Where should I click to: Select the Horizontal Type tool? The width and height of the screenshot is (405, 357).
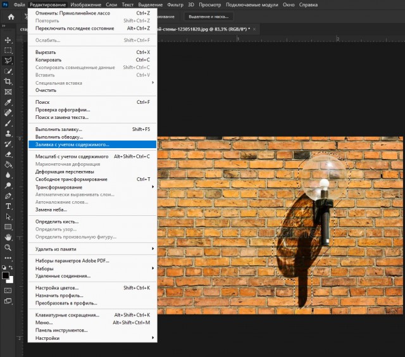click(8, 206)
